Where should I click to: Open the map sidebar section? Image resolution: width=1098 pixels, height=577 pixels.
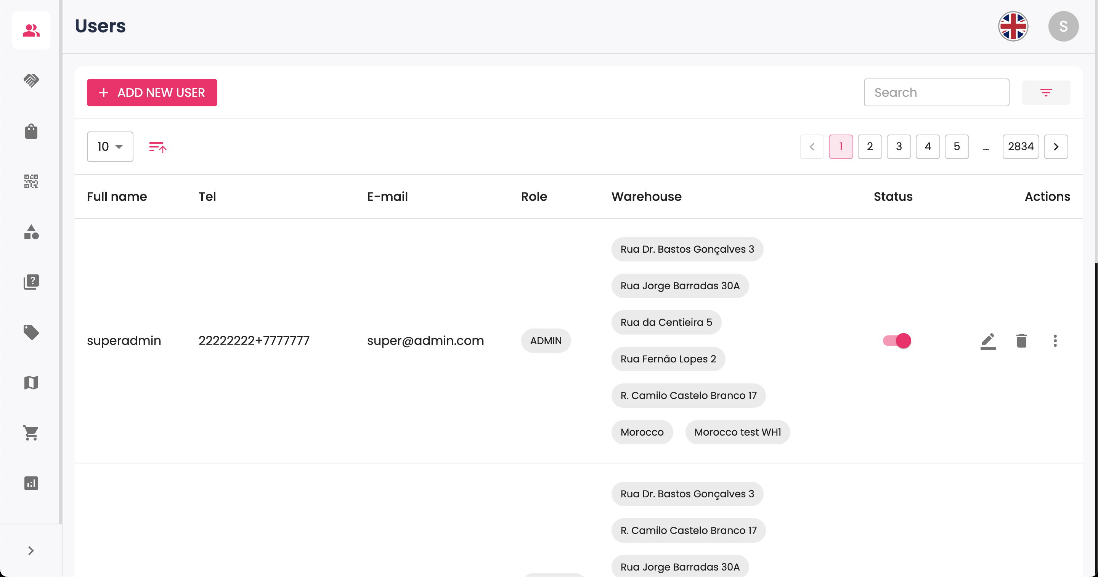[x=31, y=382]
